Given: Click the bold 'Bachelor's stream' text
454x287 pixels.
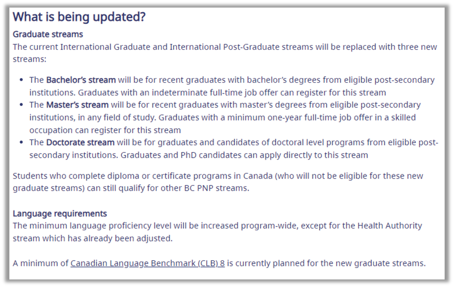Looking at the screenshot, I should (x=81, y=80).
